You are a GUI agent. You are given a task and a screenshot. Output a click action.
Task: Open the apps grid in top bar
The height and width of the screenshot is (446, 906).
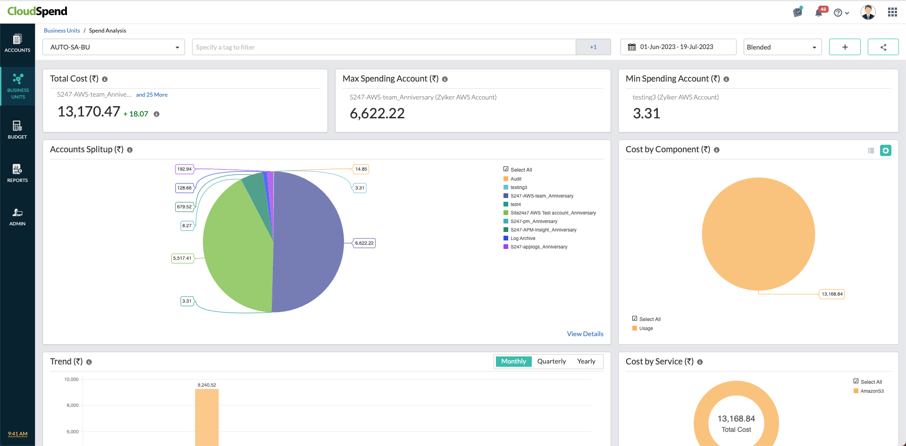[x=892, y=12]
